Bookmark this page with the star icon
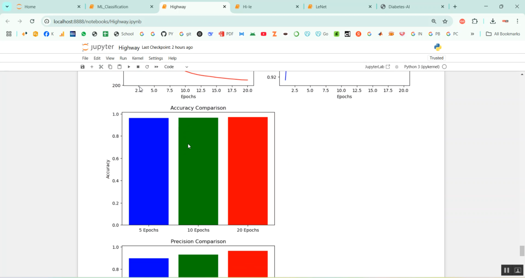Screen dimensions: 525x278 click(445, 21)
